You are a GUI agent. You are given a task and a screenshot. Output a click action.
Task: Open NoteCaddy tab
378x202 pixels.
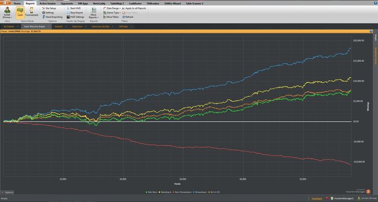[99, 4]
